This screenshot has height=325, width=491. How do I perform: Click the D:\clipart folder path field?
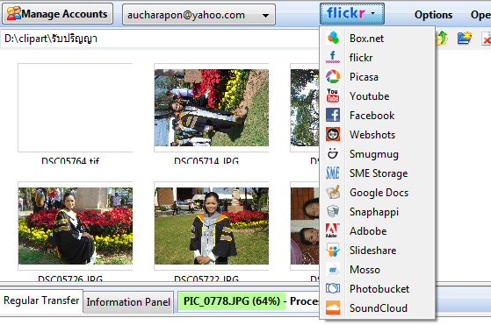[160, 39]
